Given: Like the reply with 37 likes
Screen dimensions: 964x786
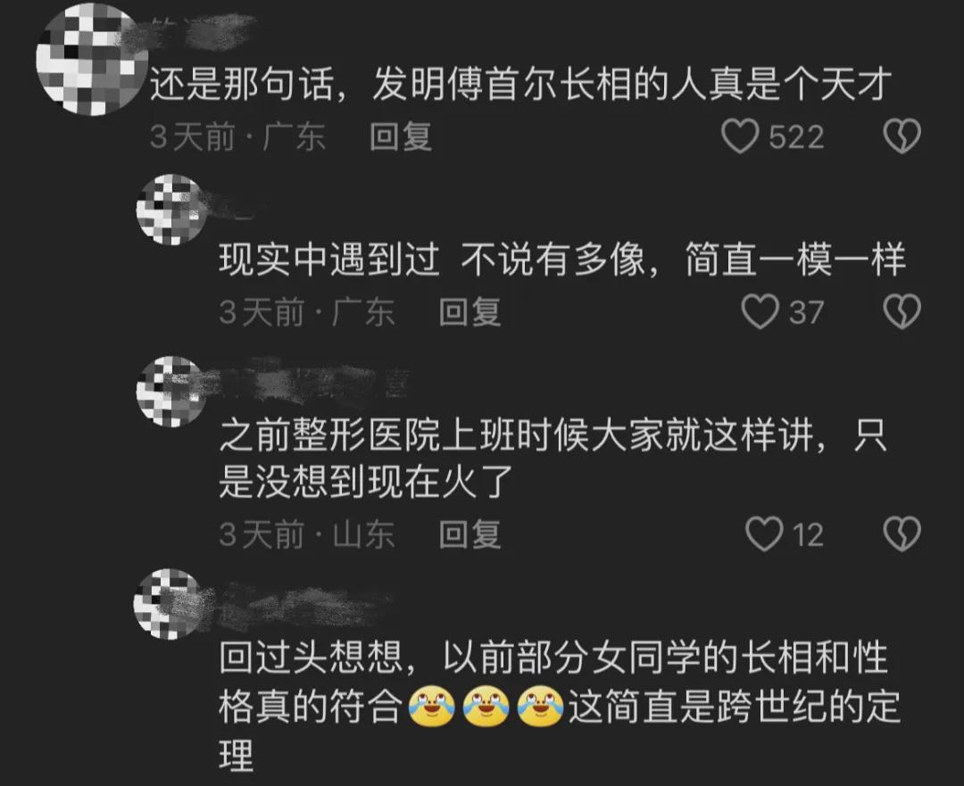Looking at the screenshot, I should [760, 311].
